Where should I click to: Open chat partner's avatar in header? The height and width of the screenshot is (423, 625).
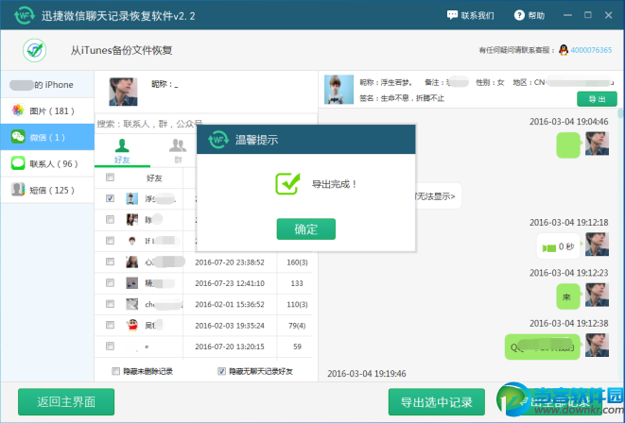[x=339, y=90]
